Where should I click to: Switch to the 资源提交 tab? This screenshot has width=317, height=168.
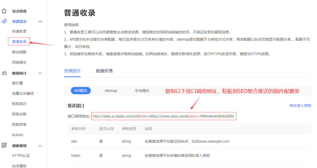pyautogui.click(x=72, y=71)
